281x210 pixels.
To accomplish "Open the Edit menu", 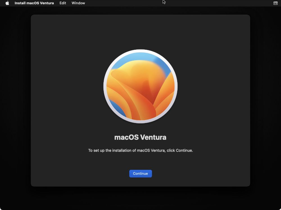I will click(62, 3).
